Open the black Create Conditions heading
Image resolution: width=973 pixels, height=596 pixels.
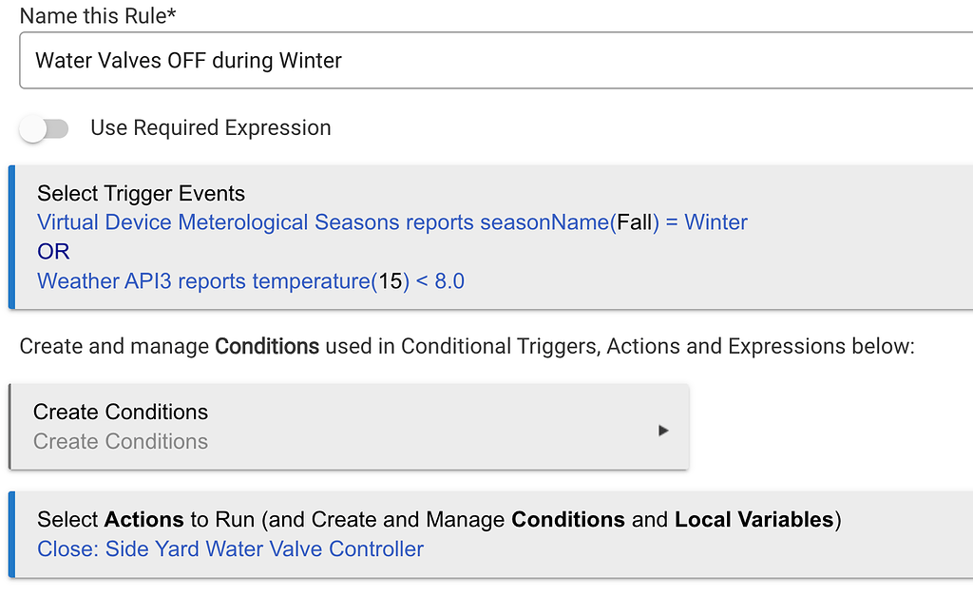121,412
